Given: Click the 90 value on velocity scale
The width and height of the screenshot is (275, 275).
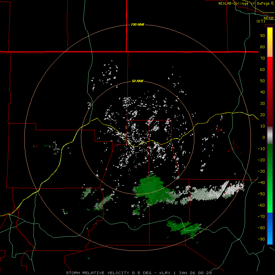Looking at the screenshot, I should tap(262, 36).
